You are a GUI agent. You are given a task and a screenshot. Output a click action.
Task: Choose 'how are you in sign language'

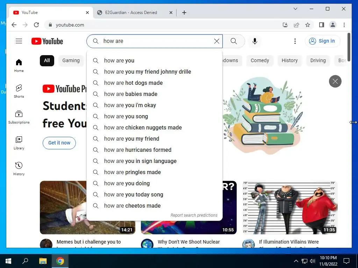click(155, 161)
